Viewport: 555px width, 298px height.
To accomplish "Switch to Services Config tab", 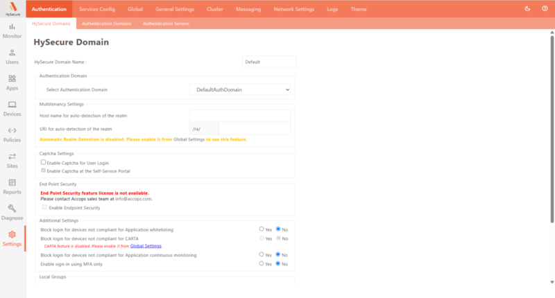I will [x=97, y=9].
